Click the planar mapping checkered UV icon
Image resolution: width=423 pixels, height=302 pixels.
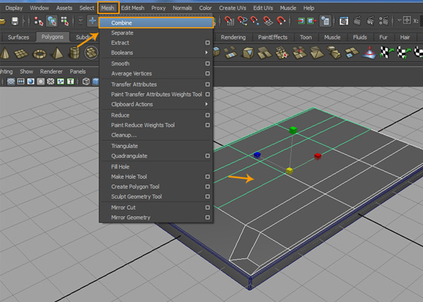point(386,52)
